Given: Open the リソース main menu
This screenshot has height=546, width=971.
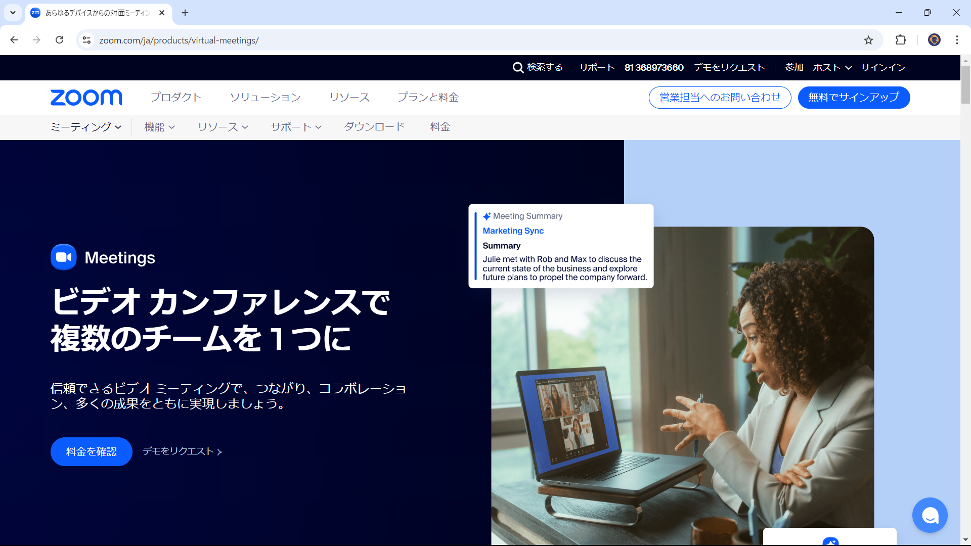Looking at the screenshot, I should coord(349,97).
